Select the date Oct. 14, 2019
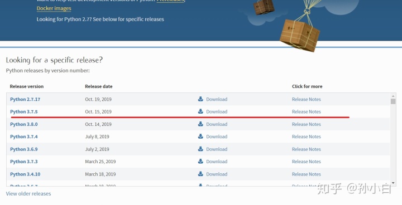The height and width of the screenshot is (205, 402). pyautogui.click(x=98, y=124)
